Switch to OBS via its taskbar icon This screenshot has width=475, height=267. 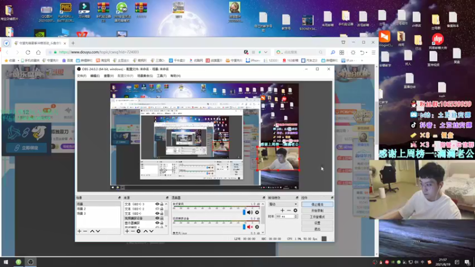31,262
